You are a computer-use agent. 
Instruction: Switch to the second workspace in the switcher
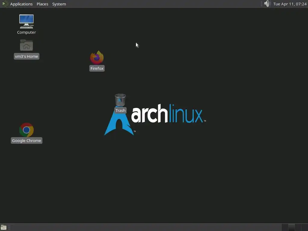coord(291,227)
